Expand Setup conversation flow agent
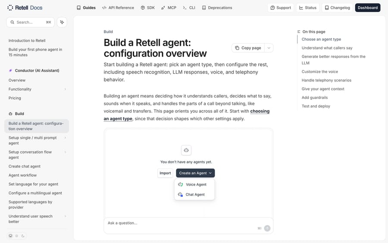The width and height of the screenshot is (388, 243). (65, 152)
